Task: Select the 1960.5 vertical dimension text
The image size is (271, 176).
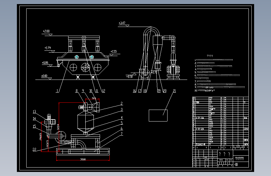Action: pyautogui.click(x=41, y=137)
